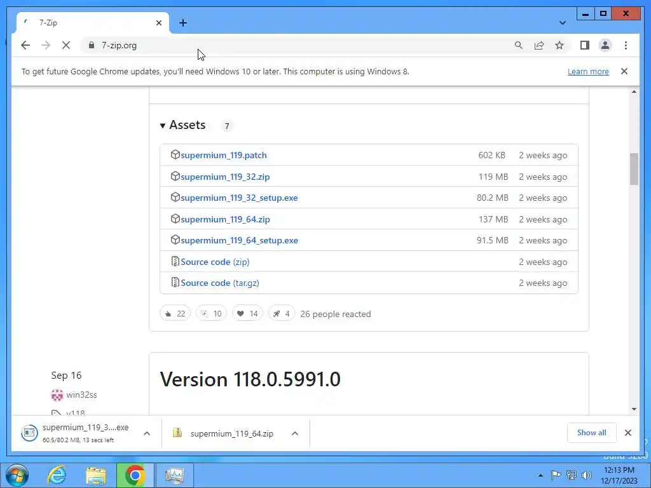
Task: Dismiss the Chrome update infobar
Action: [624, 71]
